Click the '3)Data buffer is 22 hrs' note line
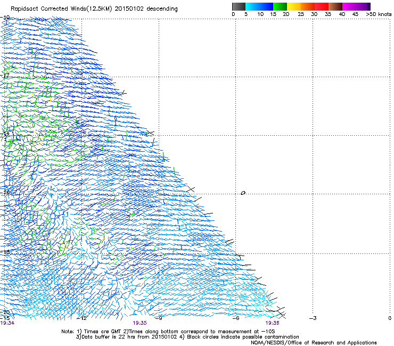394x346 pixels. pos(187,337)
